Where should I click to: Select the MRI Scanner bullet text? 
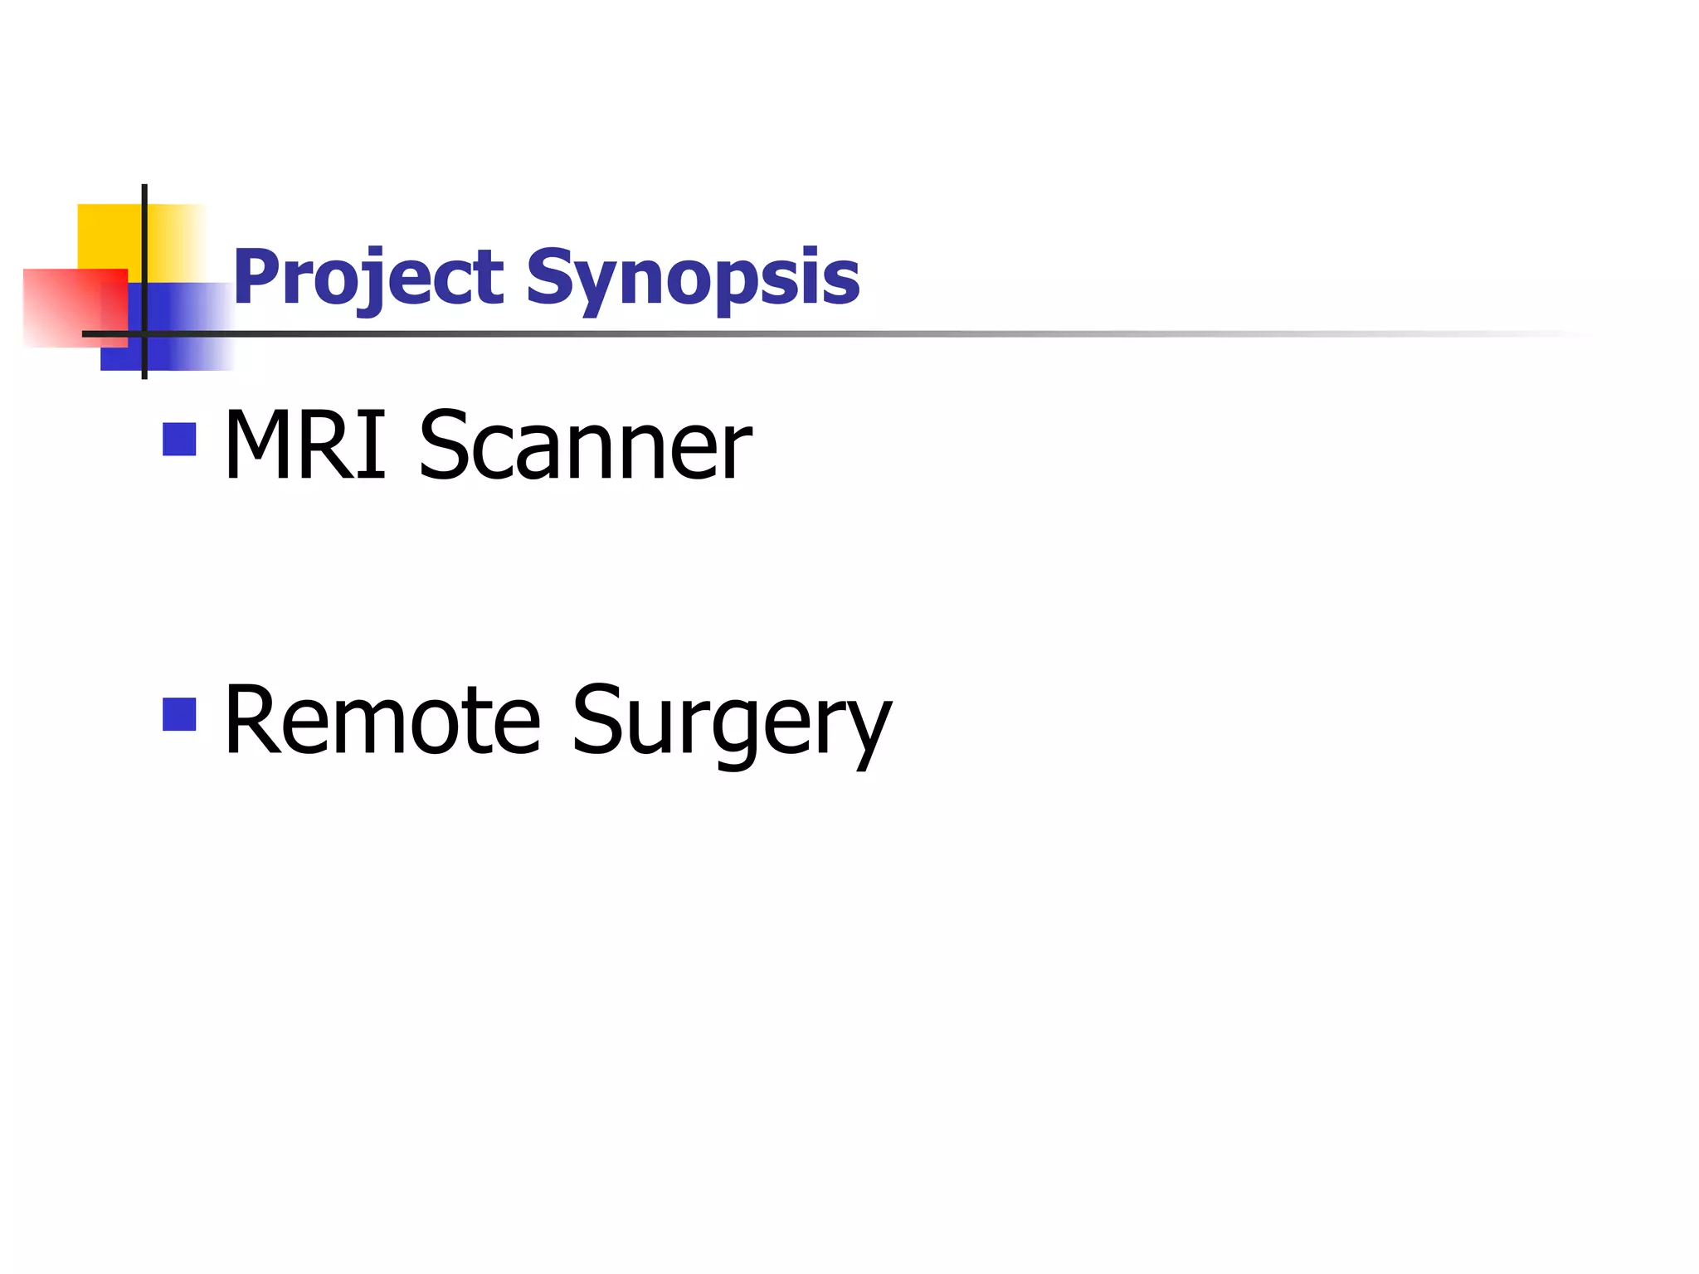pyautogui.click(x=488, y=445)
